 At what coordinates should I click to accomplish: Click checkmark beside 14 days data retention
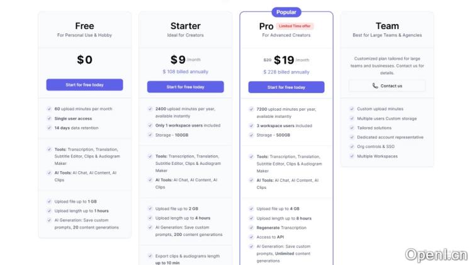49,128
